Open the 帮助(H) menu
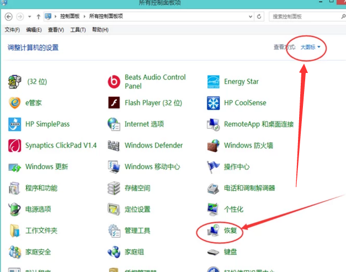 click(x=100, y=30)
